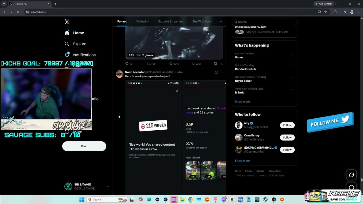Open the 215 weeks recap image

tap(153, 137)
